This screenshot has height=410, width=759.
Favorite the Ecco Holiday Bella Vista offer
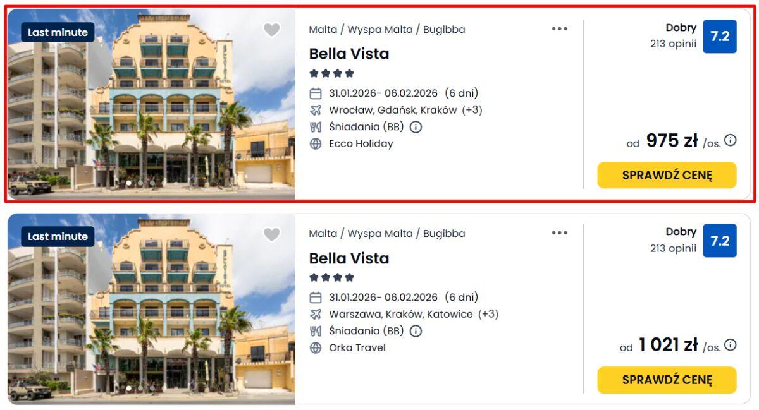click(271, 30)
